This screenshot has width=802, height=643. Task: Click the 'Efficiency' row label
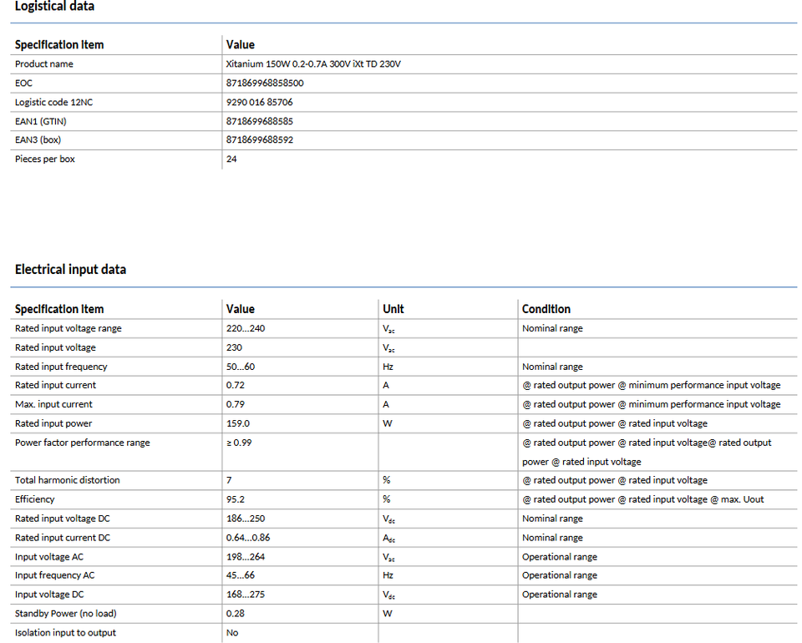point(34,499)
